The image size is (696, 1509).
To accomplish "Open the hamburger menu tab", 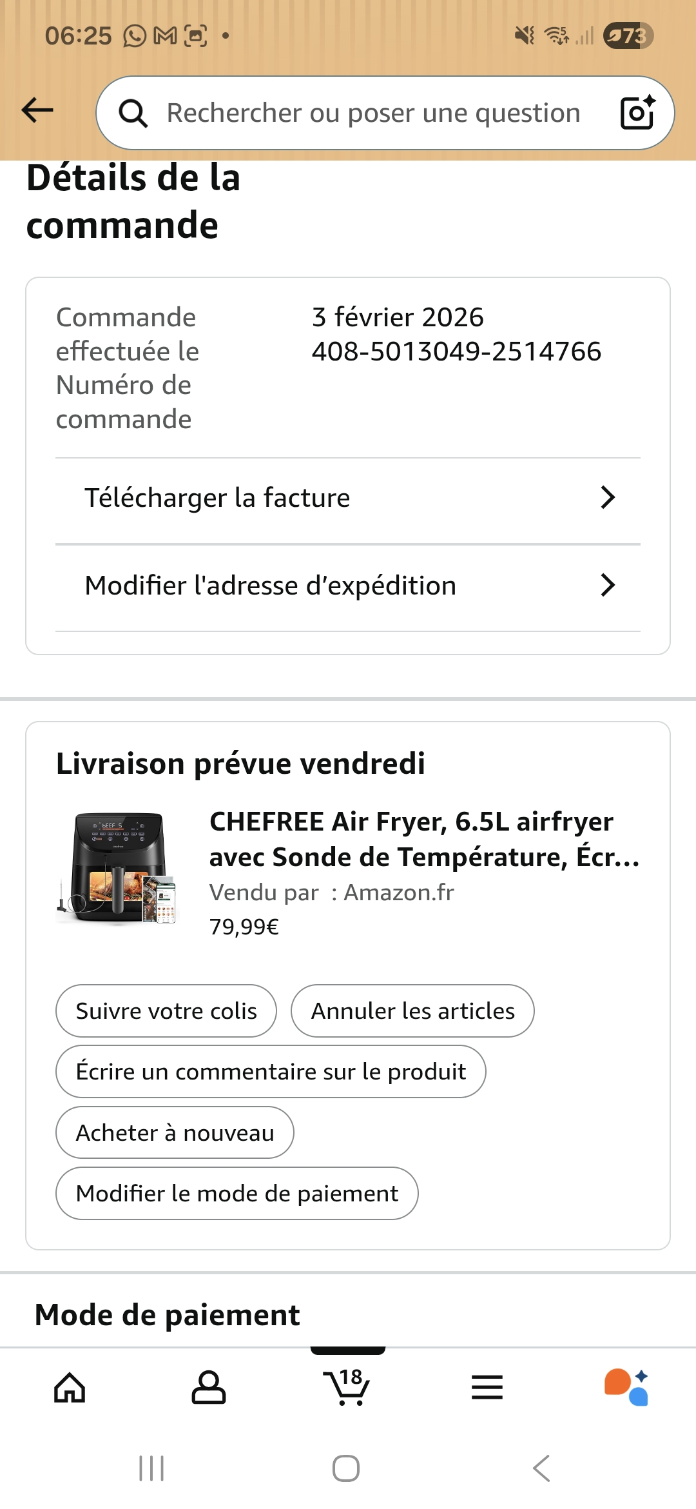I will click(x=487, y=1387).
